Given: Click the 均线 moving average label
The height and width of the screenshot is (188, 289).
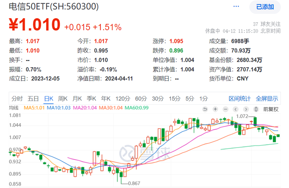Looking at the screenshot, I should [x=14, y=108].
